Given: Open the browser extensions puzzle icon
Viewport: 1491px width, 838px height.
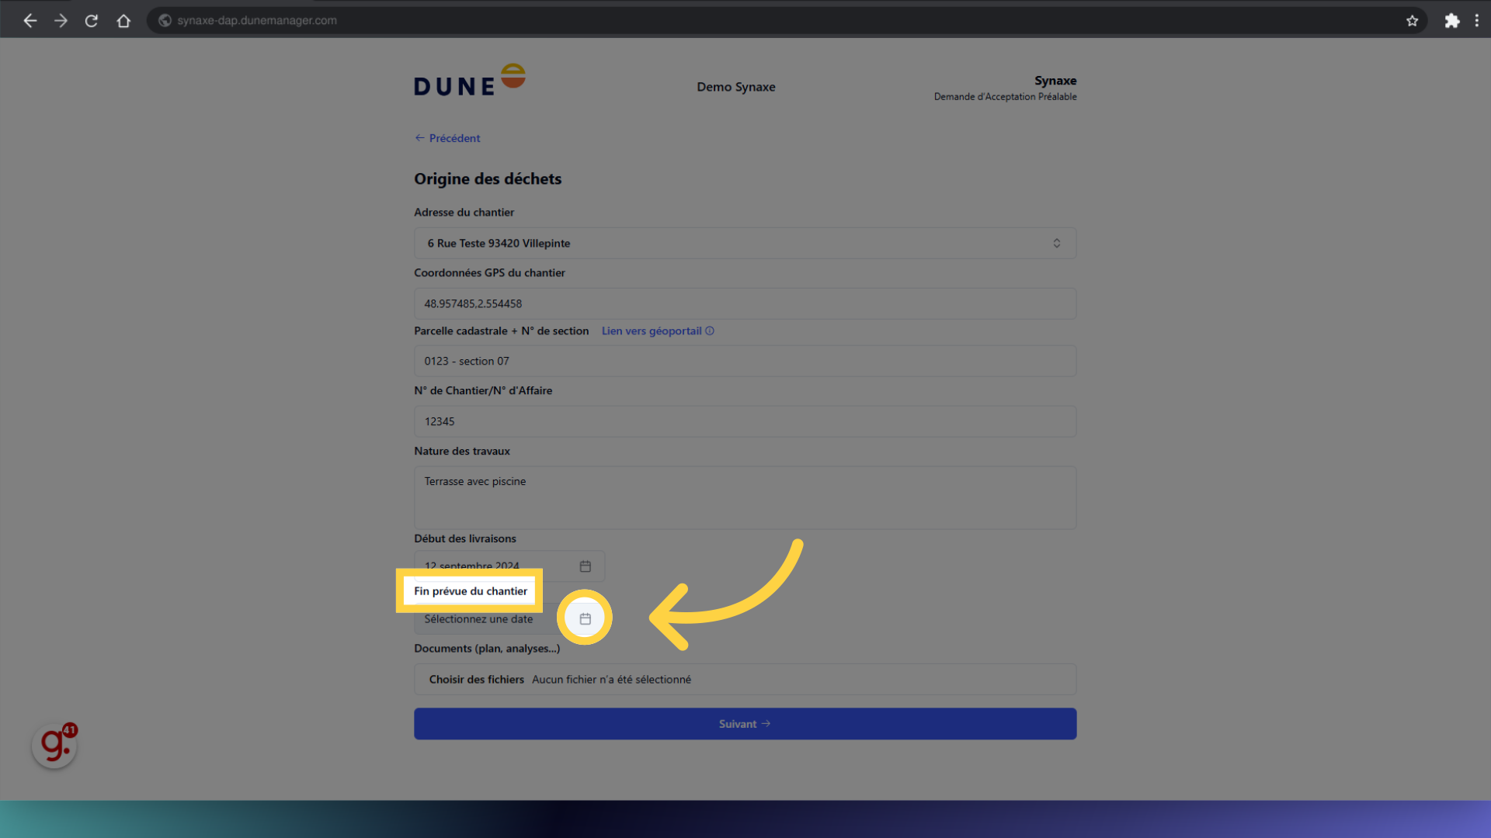Looking at the screenshot, I should (x=1451, y=20).
